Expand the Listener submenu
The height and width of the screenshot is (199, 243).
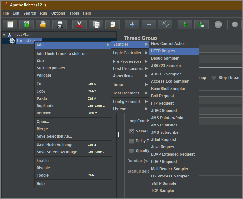click(x=130, y=109)
